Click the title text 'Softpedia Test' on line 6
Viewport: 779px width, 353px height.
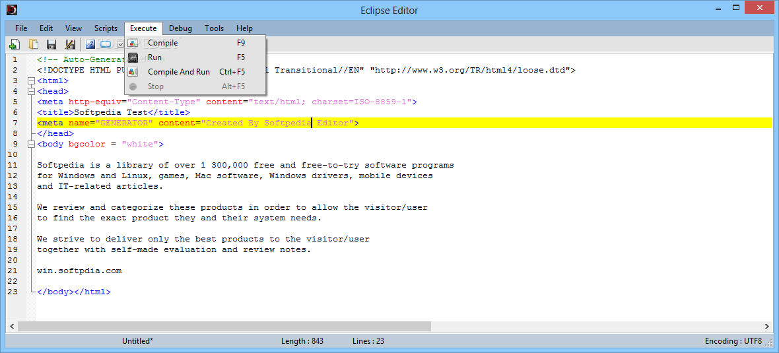[x=112, y=112]
